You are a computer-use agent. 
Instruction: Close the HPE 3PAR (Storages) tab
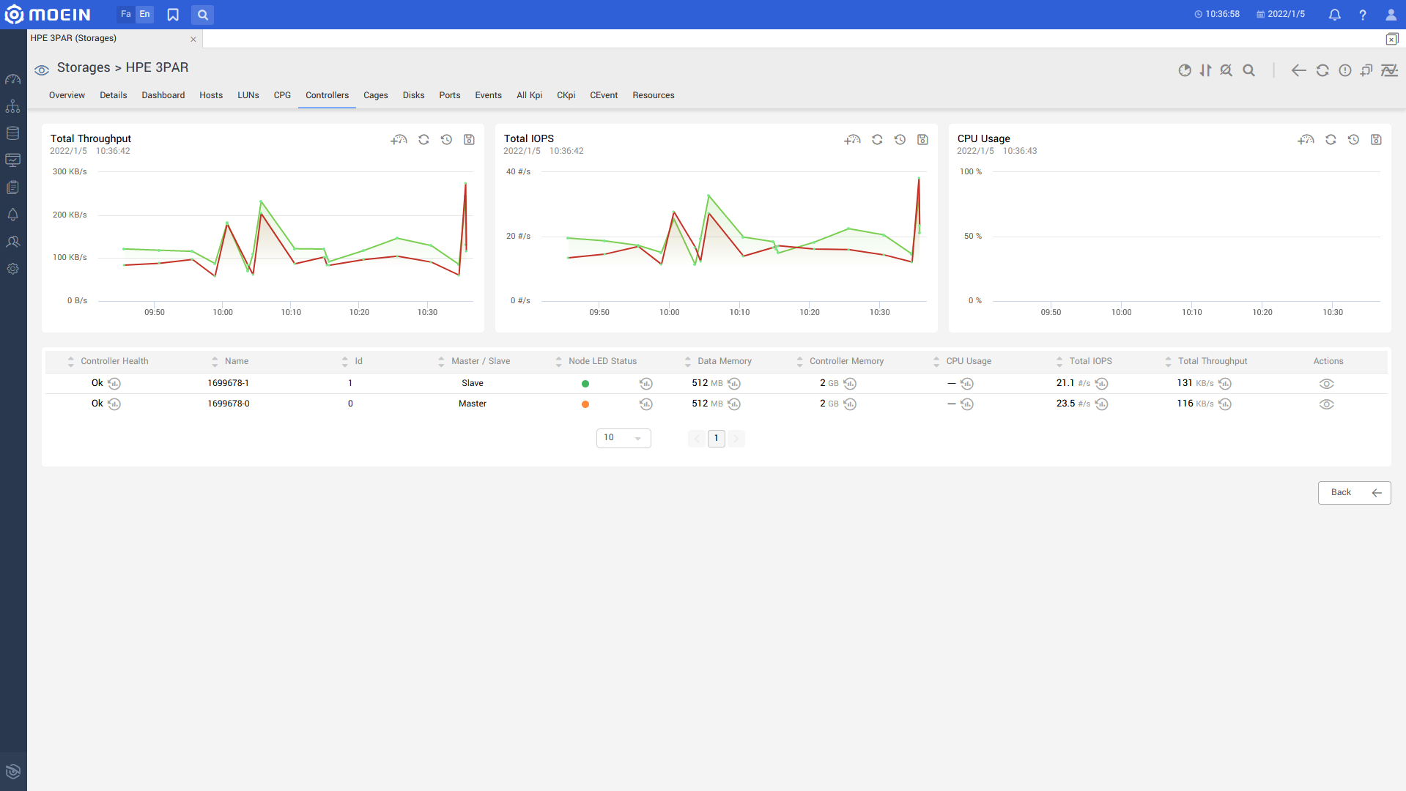coord(193,40)
